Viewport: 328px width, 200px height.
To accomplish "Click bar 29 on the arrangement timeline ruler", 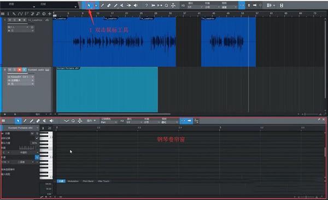I will 156,14.
